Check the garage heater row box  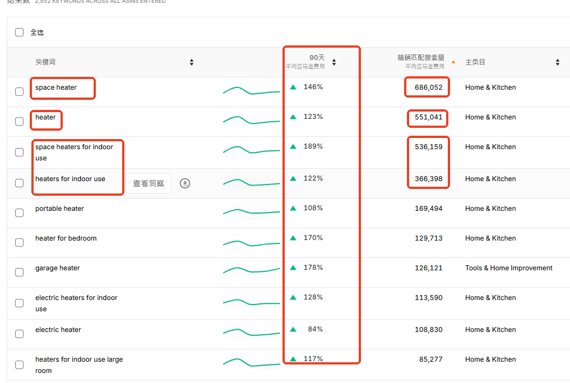(19, 272)
